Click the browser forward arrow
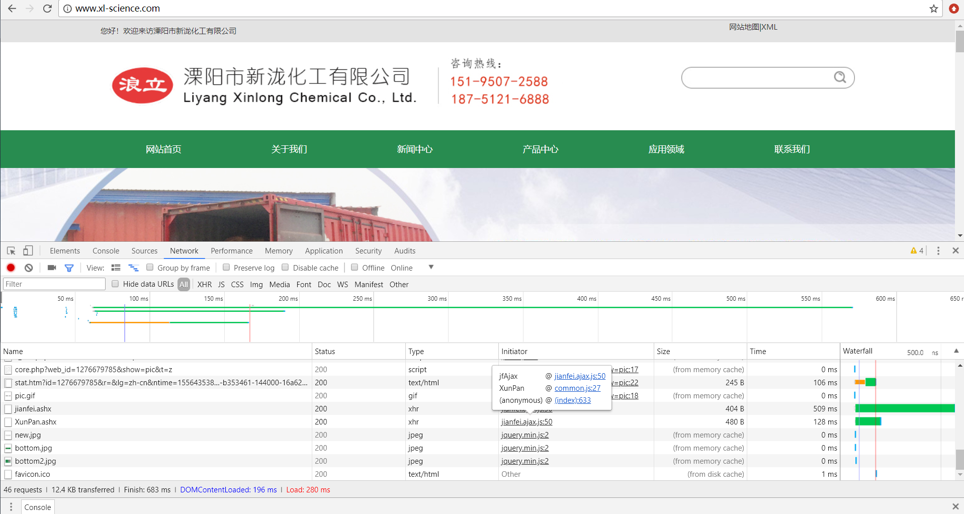The image size is (964, 514). 30,9
